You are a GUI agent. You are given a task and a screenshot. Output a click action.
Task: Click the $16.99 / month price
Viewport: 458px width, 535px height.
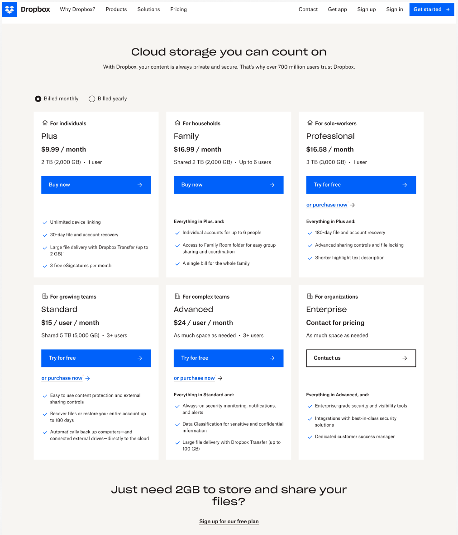pos(198,150)
